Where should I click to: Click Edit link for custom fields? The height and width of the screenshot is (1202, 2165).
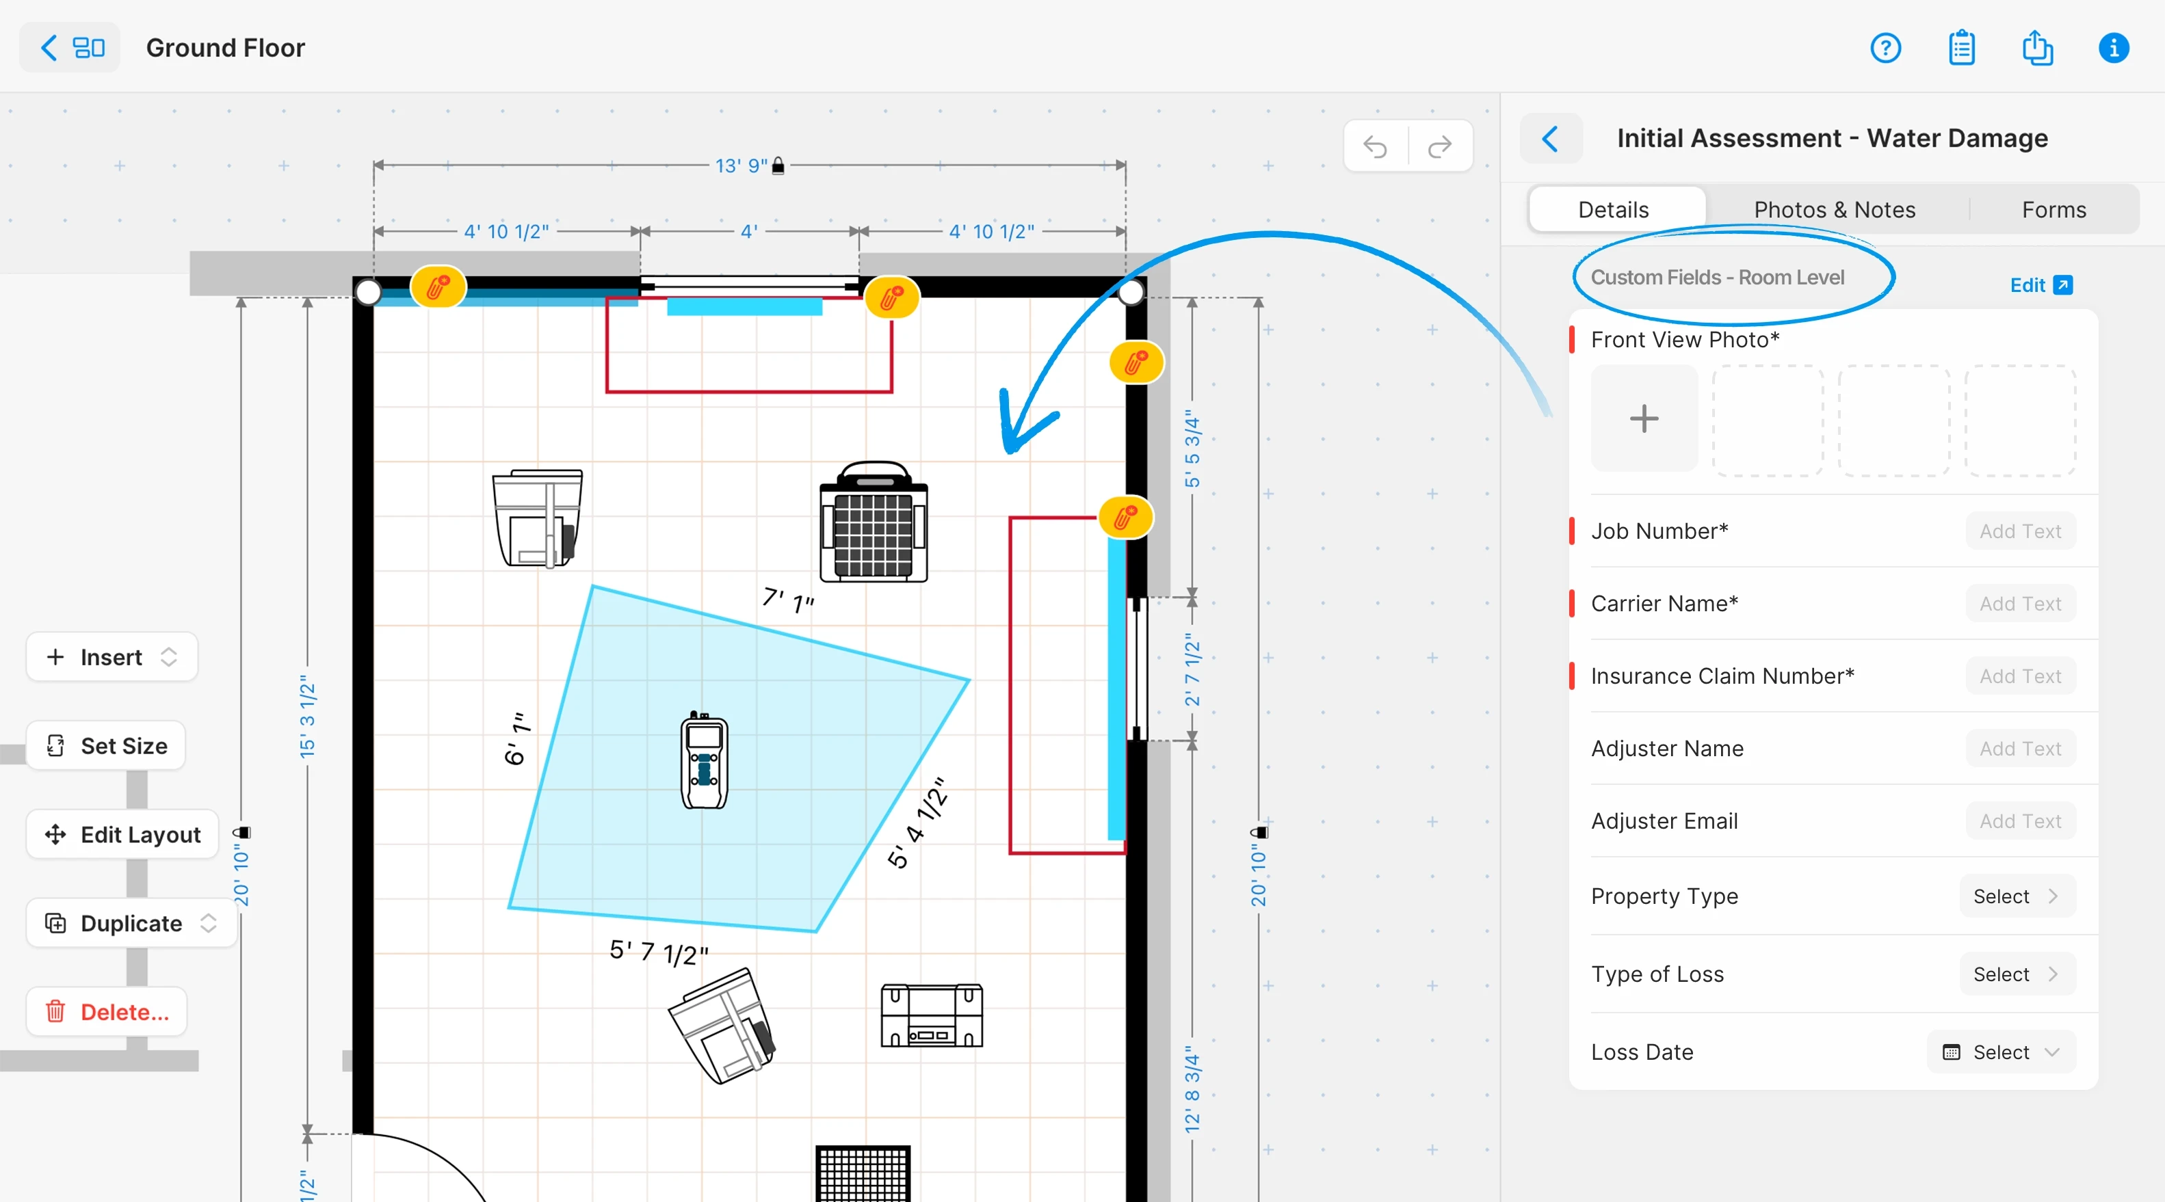pos(2040,286)
